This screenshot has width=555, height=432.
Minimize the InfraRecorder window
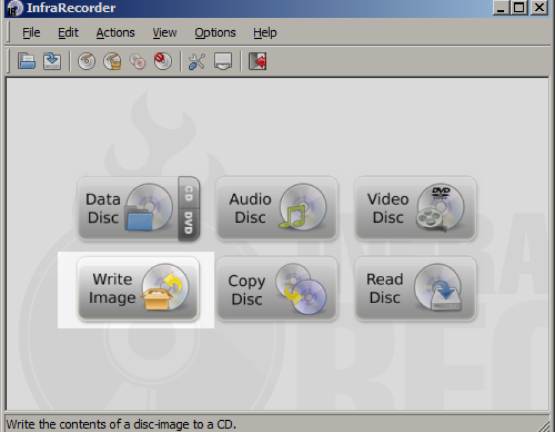(x=501, y=7)
